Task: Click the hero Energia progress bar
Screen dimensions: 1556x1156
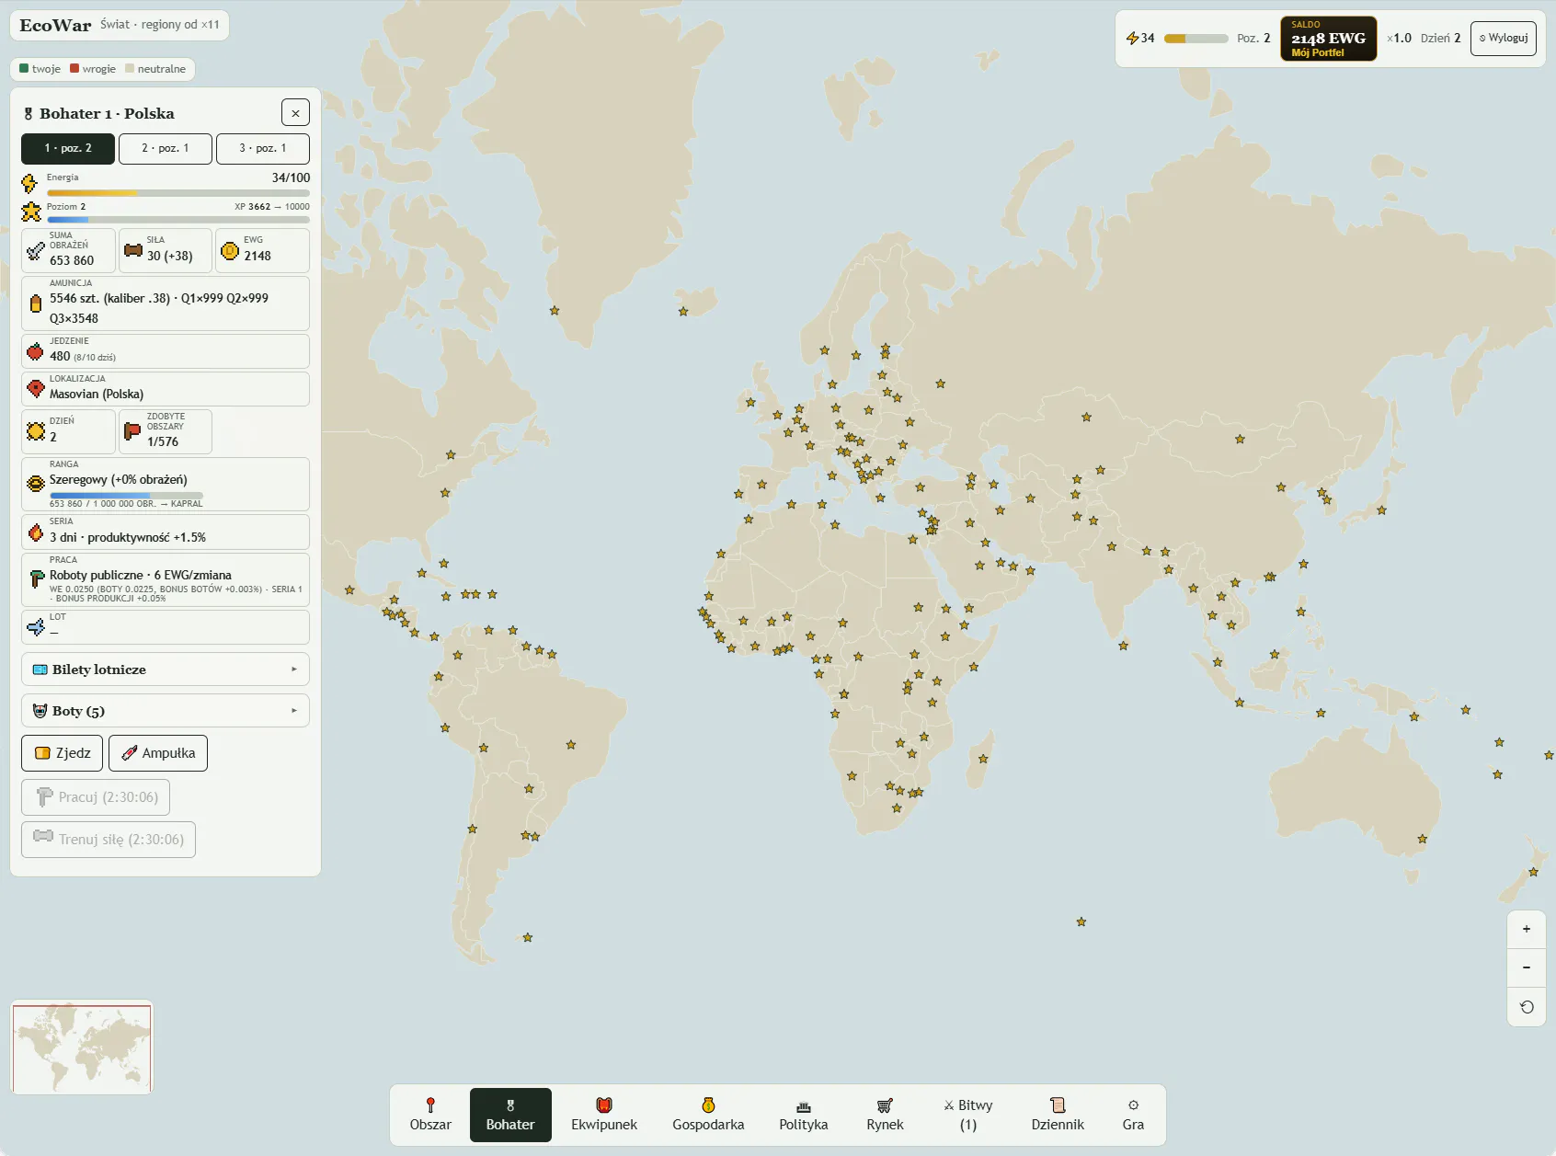Action: point(178,193)
